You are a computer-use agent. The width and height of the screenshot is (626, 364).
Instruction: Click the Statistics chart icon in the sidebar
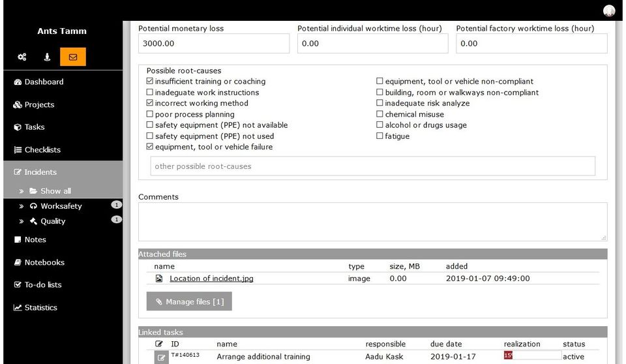(x=18, y=307)
